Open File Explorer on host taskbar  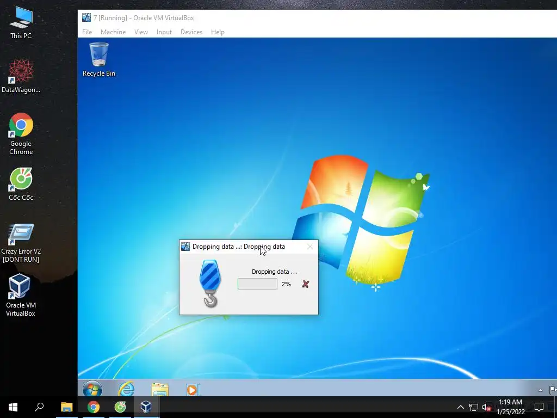click(x=66, y=407)
